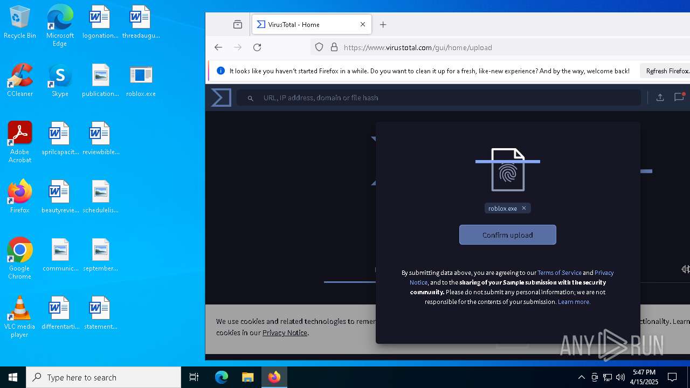
Task: Select the statement Word document
Action: click(x=100, y=314)
